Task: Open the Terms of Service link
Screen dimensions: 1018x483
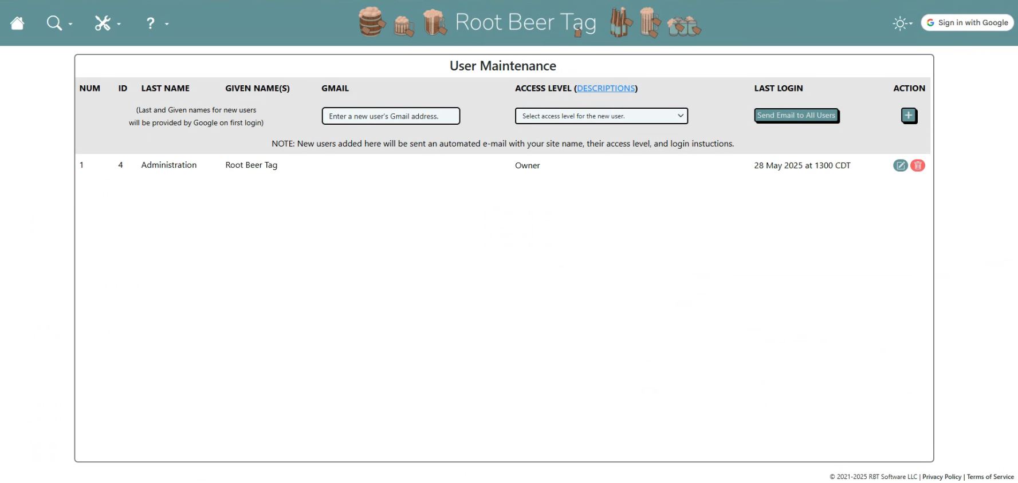Action: [x=990, y=477]
